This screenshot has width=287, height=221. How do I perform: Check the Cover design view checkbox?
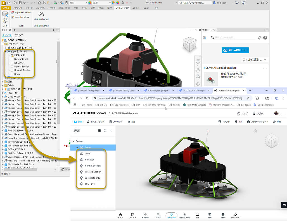12,74
